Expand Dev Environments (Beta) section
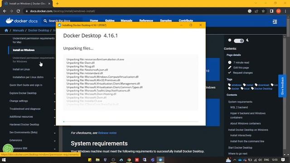This screenshot has height=163, width=290. (x=54, y=133)
